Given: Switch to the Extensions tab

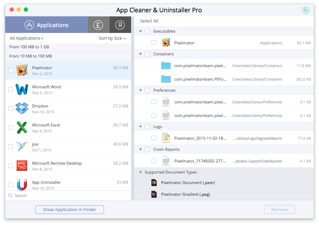Looking at the screenshot, I should [x=98, y=25].
